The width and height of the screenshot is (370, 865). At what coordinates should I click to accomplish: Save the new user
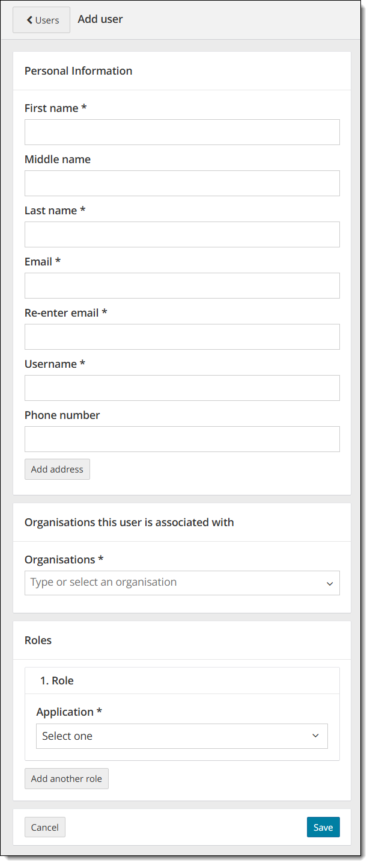(323, 827)
